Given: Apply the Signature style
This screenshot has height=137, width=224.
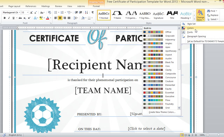Looking at the screenshot, I should pyautogui.click(x=159, y=15).
